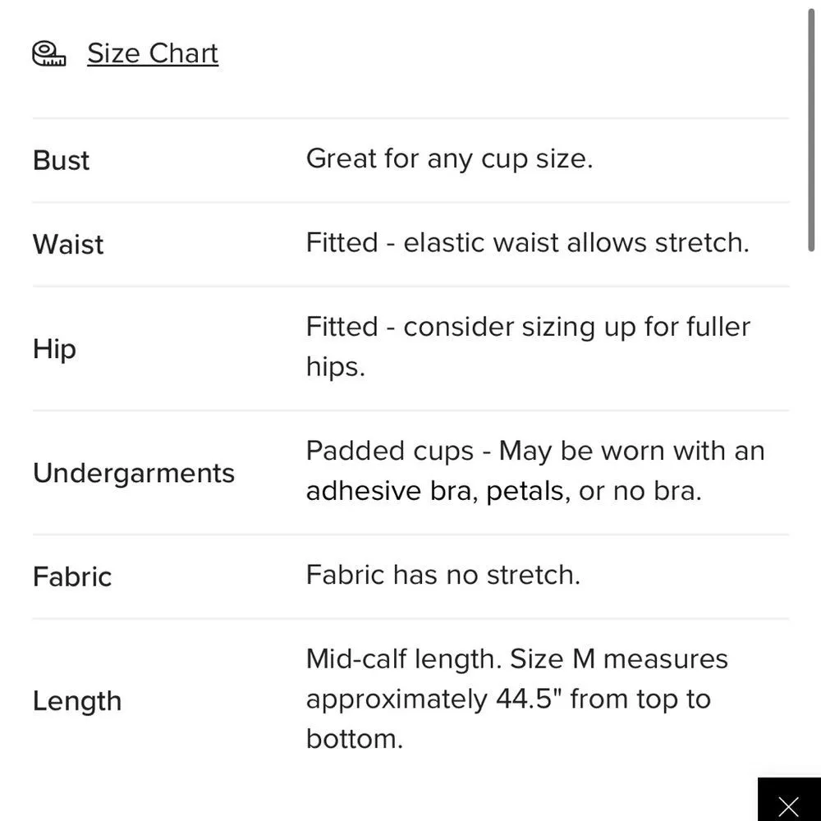Click the 'Padded cups' description line
Viewport: 821px width, 821px height.
[534, 452]
